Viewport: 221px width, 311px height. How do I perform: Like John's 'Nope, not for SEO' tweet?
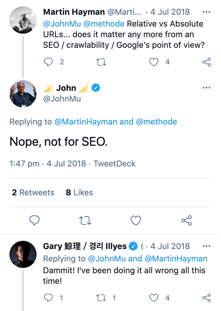(136, 220)
